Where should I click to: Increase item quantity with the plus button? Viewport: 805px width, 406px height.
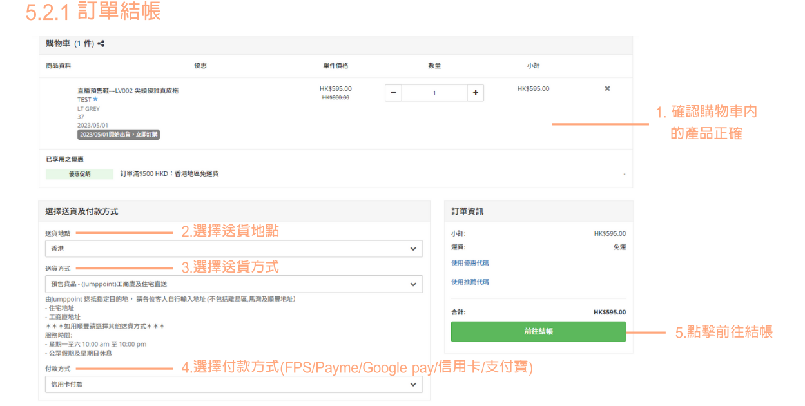[475, 93]
